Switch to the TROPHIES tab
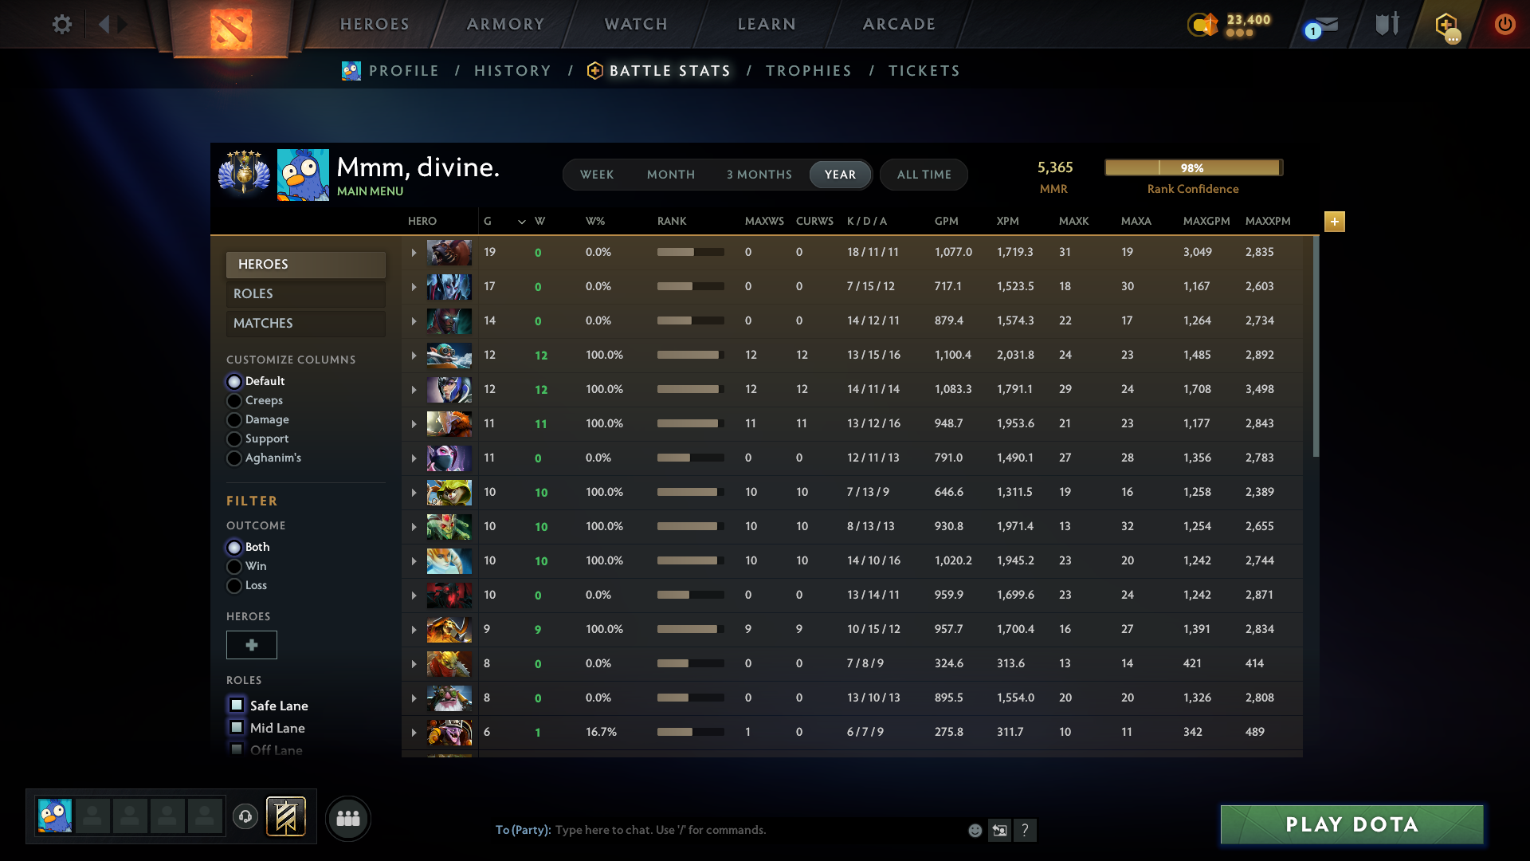This screenshot has height=861, width=1530. (x=808, y=70)
